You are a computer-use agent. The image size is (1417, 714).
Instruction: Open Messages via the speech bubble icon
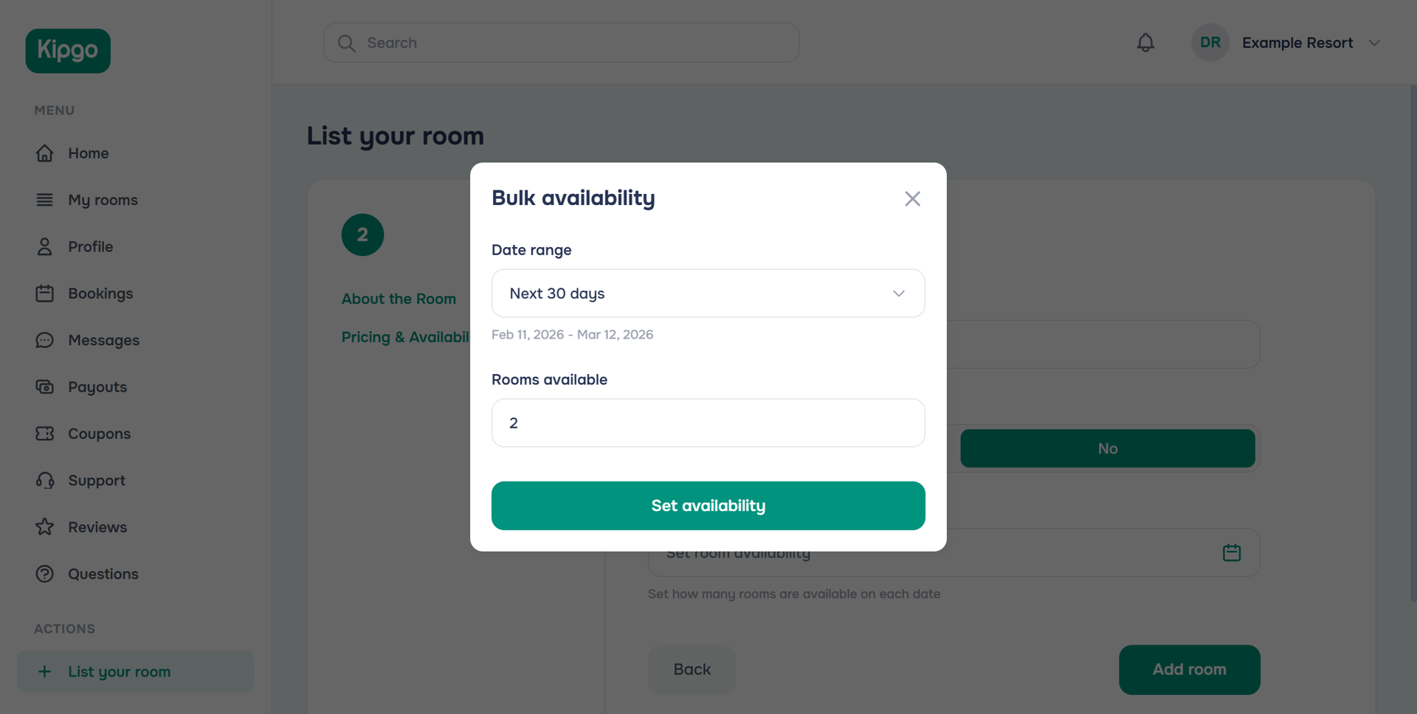[45, 340]
